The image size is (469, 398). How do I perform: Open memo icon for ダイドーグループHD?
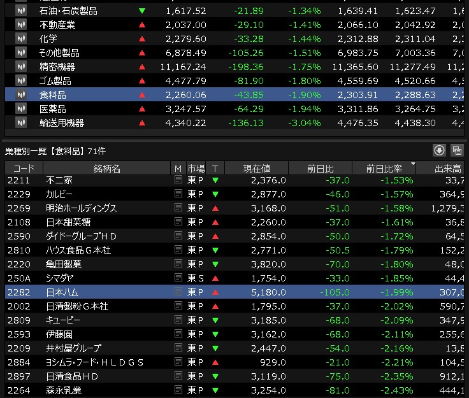(x=178, y=236)
